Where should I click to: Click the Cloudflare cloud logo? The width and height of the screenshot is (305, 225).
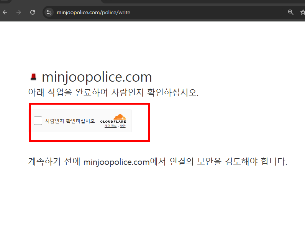[x=120, y=117]
